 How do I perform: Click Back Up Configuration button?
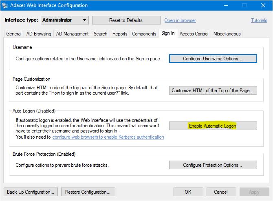point(31,192)
